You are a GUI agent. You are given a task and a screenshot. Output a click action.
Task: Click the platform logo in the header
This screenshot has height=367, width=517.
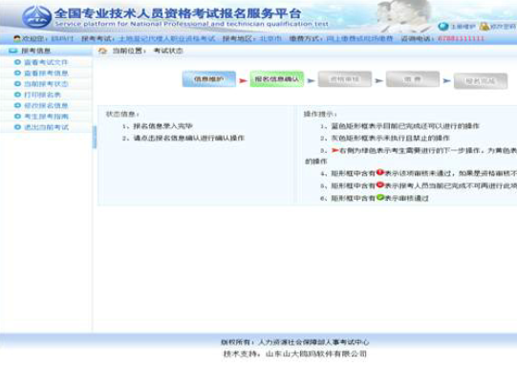[36, 17]
